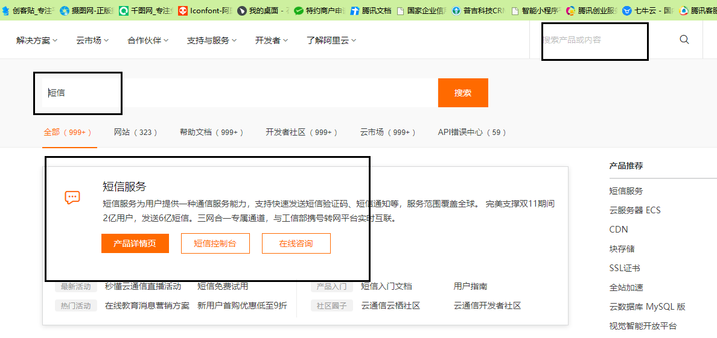Open 短信入门文档 link

point(386,286)
